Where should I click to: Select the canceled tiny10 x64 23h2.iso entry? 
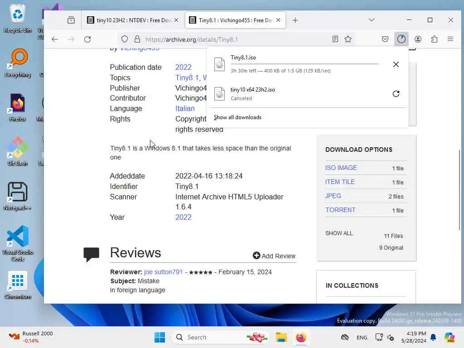coord(296,94)
